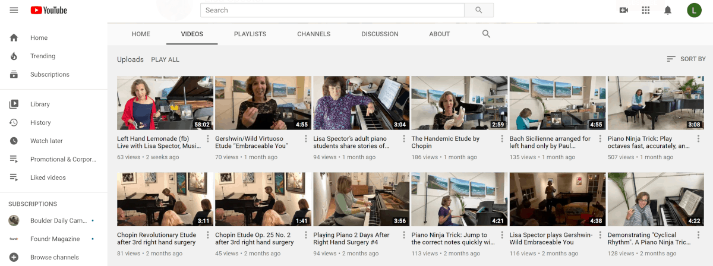Viewport: 713px width, 266px height.
Task: Open options for Gershwin/Wild Virtuoso Etude video
Action: [x=306, y=139]
